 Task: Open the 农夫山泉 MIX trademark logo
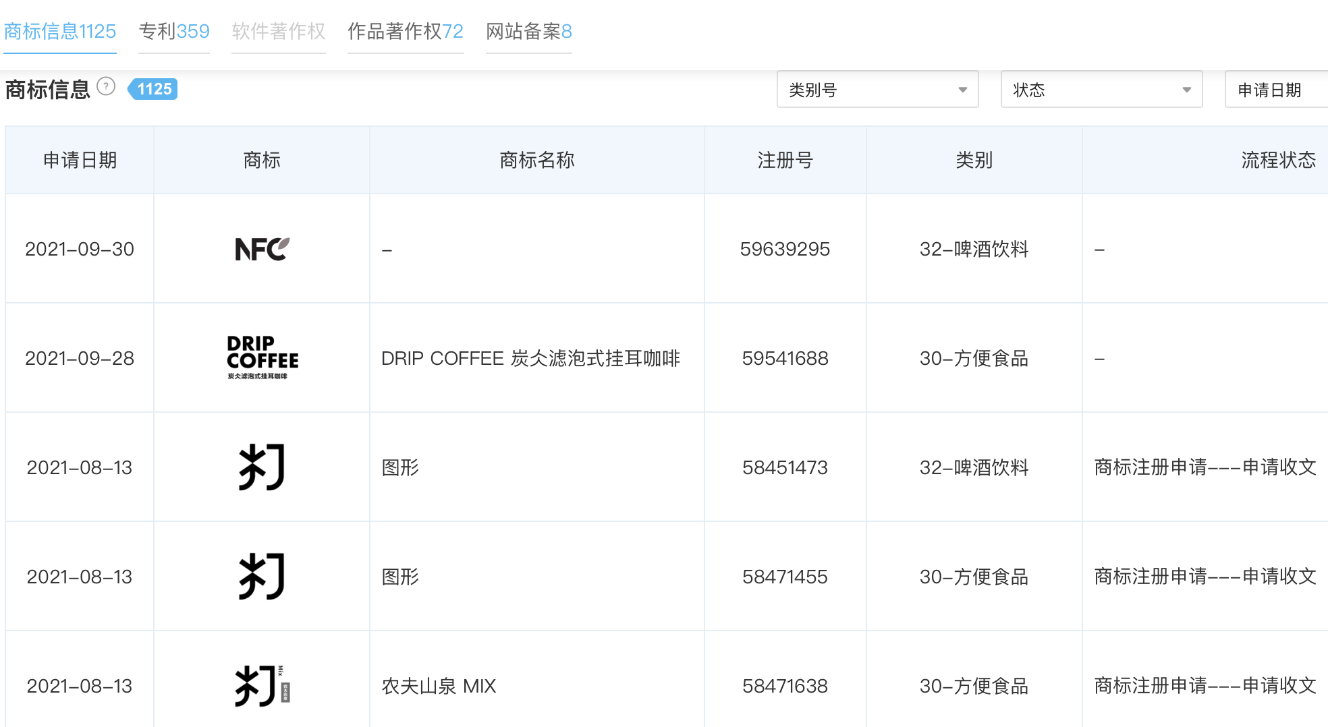262,685
